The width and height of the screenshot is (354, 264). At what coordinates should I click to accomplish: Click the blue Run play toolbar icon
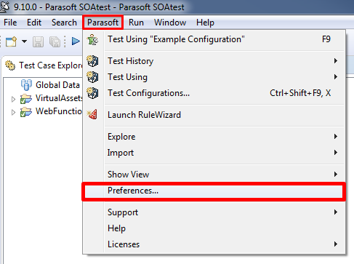(76, 41)
